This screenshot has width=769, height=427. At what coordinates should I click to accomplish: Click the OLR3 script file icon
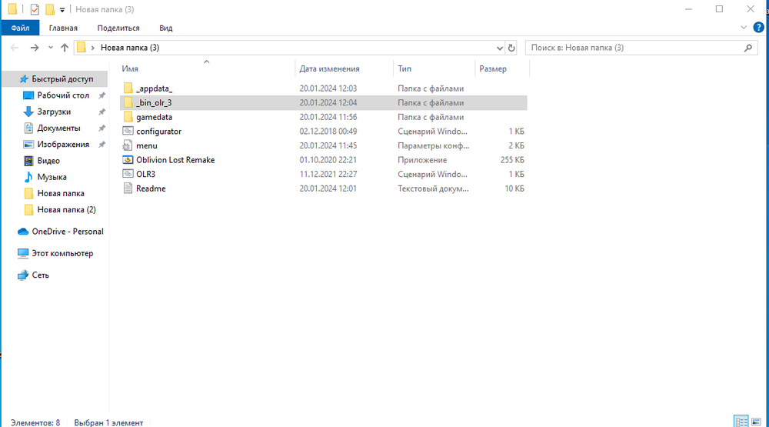pyautogui.click(x=128, y=174)
